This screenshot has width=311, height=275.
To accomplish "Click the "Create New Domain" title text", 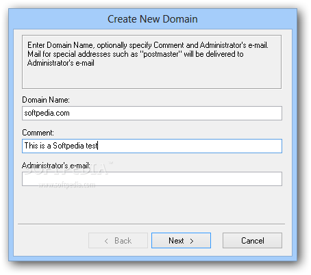I will click(x=153, y=19).
